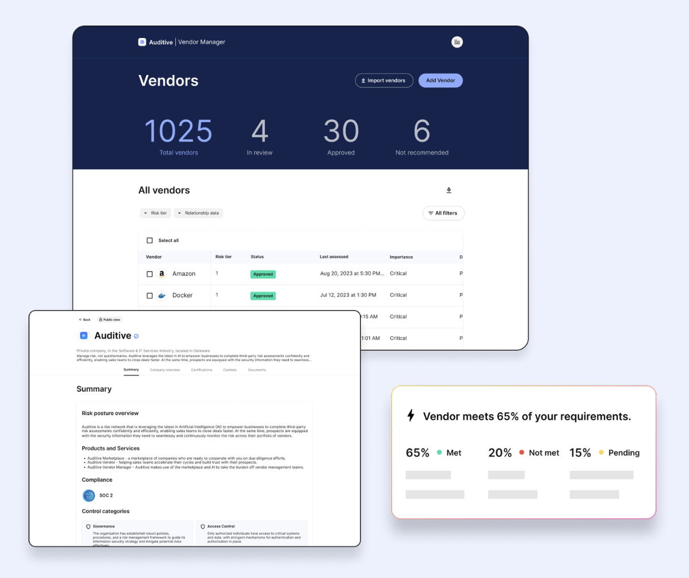Click the 15% Pending value
The width and height of the screenshot is (689, 578).
pos(580,453)
